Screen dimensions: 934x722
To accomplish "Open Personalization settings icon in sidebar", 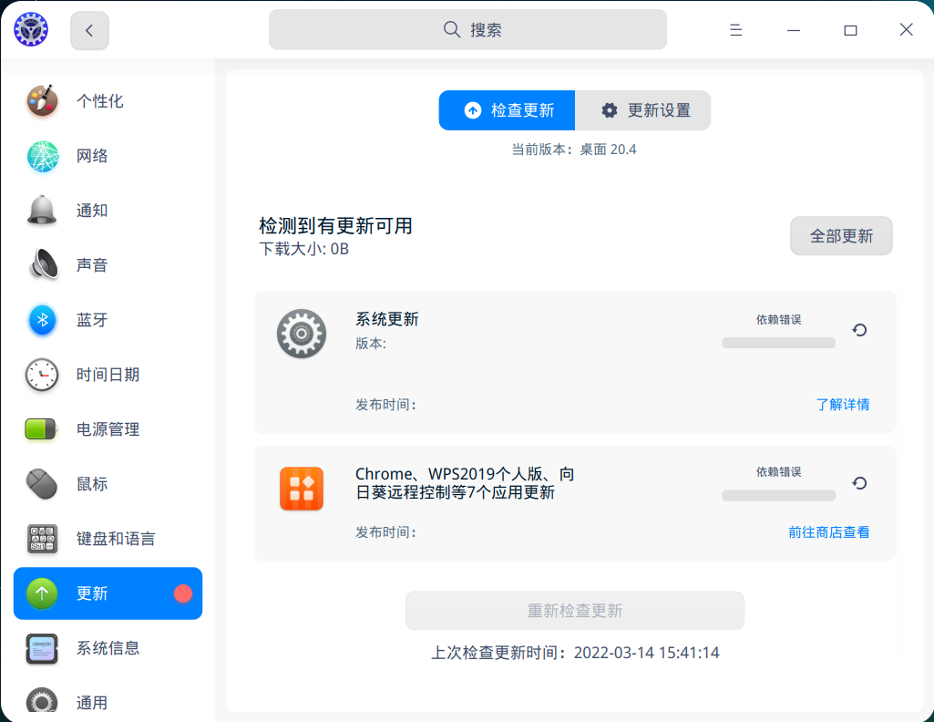I will (42, 101).
